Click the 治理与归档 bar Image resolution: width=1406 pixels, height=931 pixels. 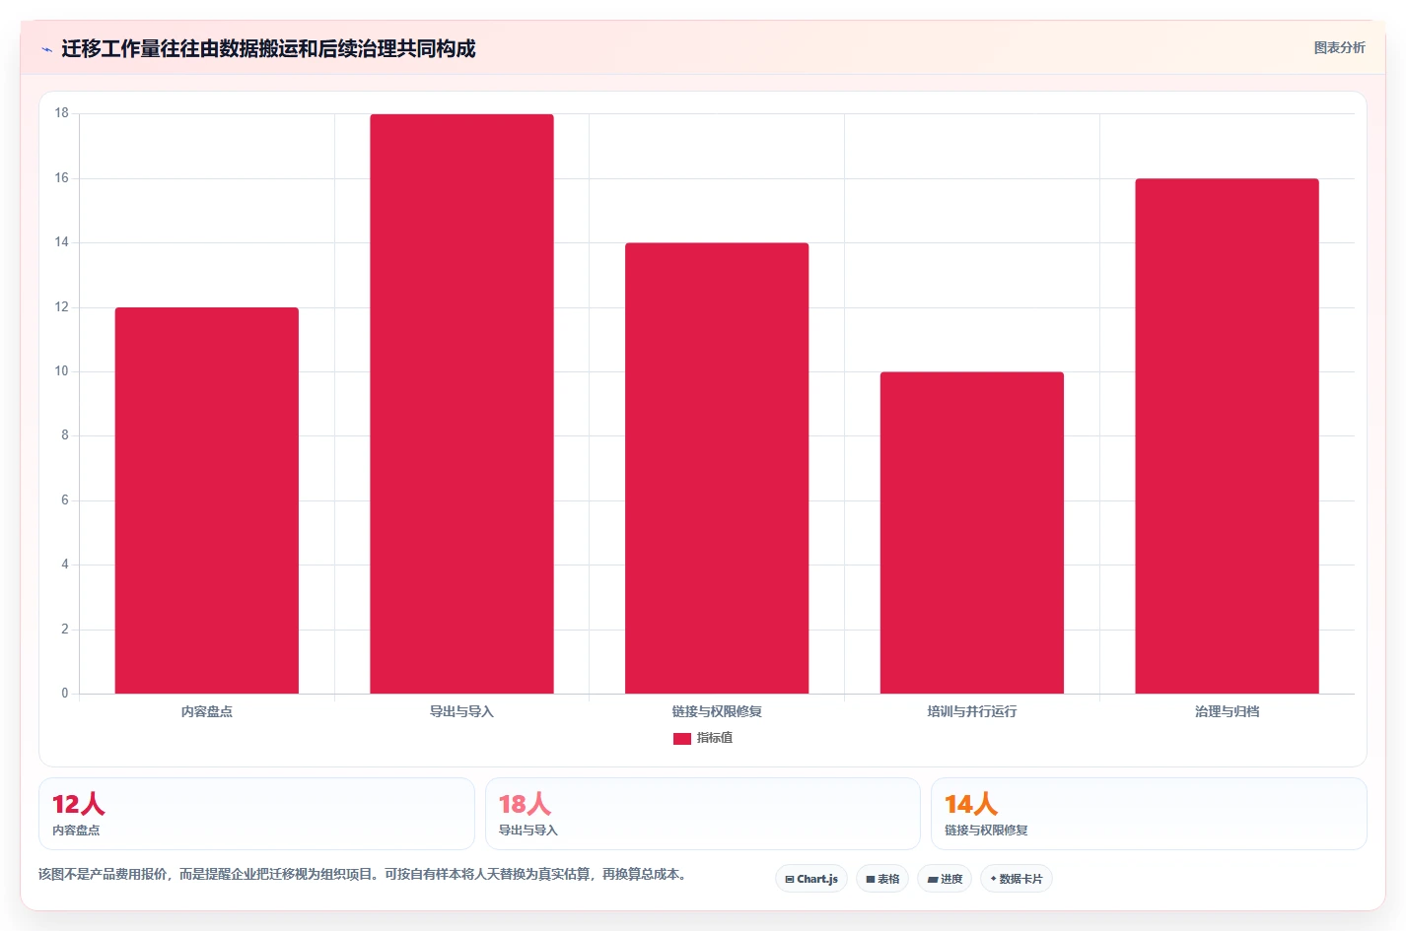pos(1227,436)
